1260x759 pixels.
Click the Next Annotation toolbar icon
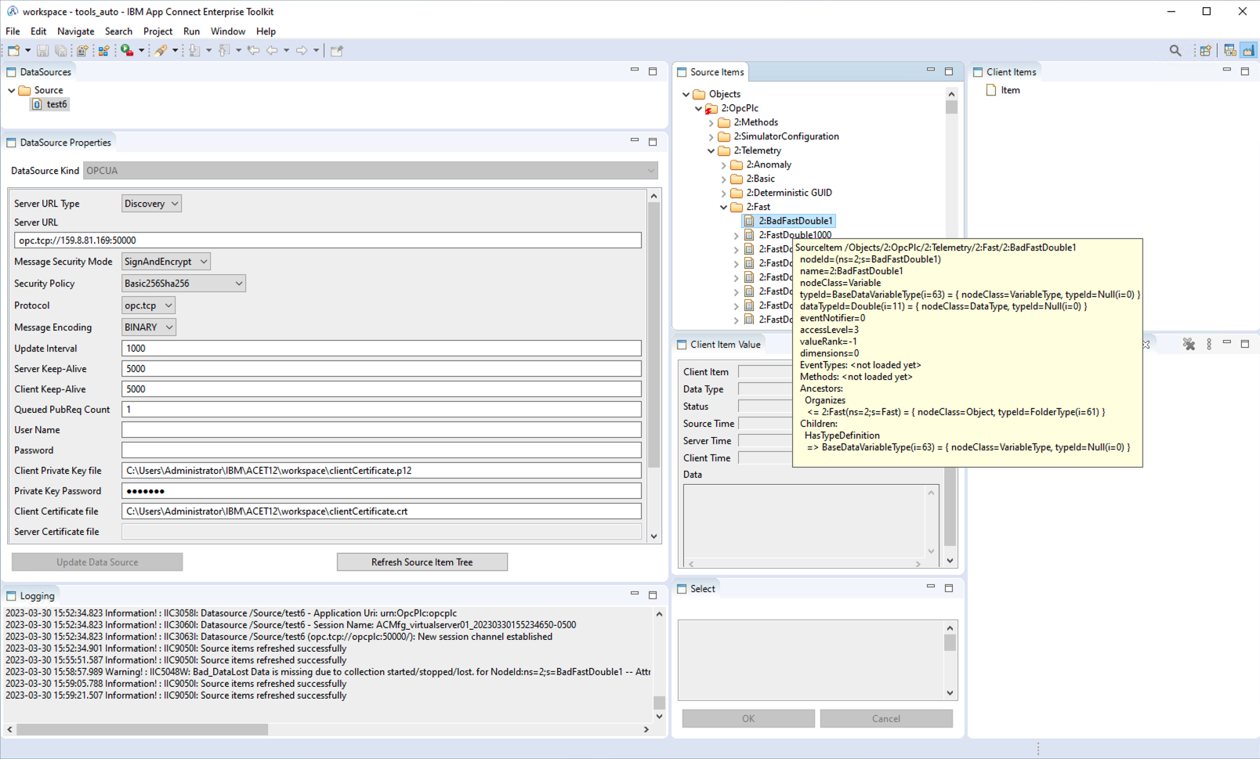pos(194,50)
